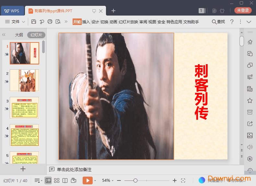Open the 特色应用 ribbon tab

tap(174, 22)
